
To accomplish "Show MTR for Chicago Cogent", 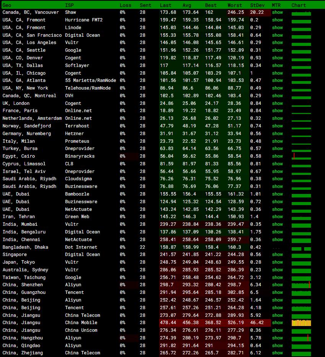I will click(277, 73).
